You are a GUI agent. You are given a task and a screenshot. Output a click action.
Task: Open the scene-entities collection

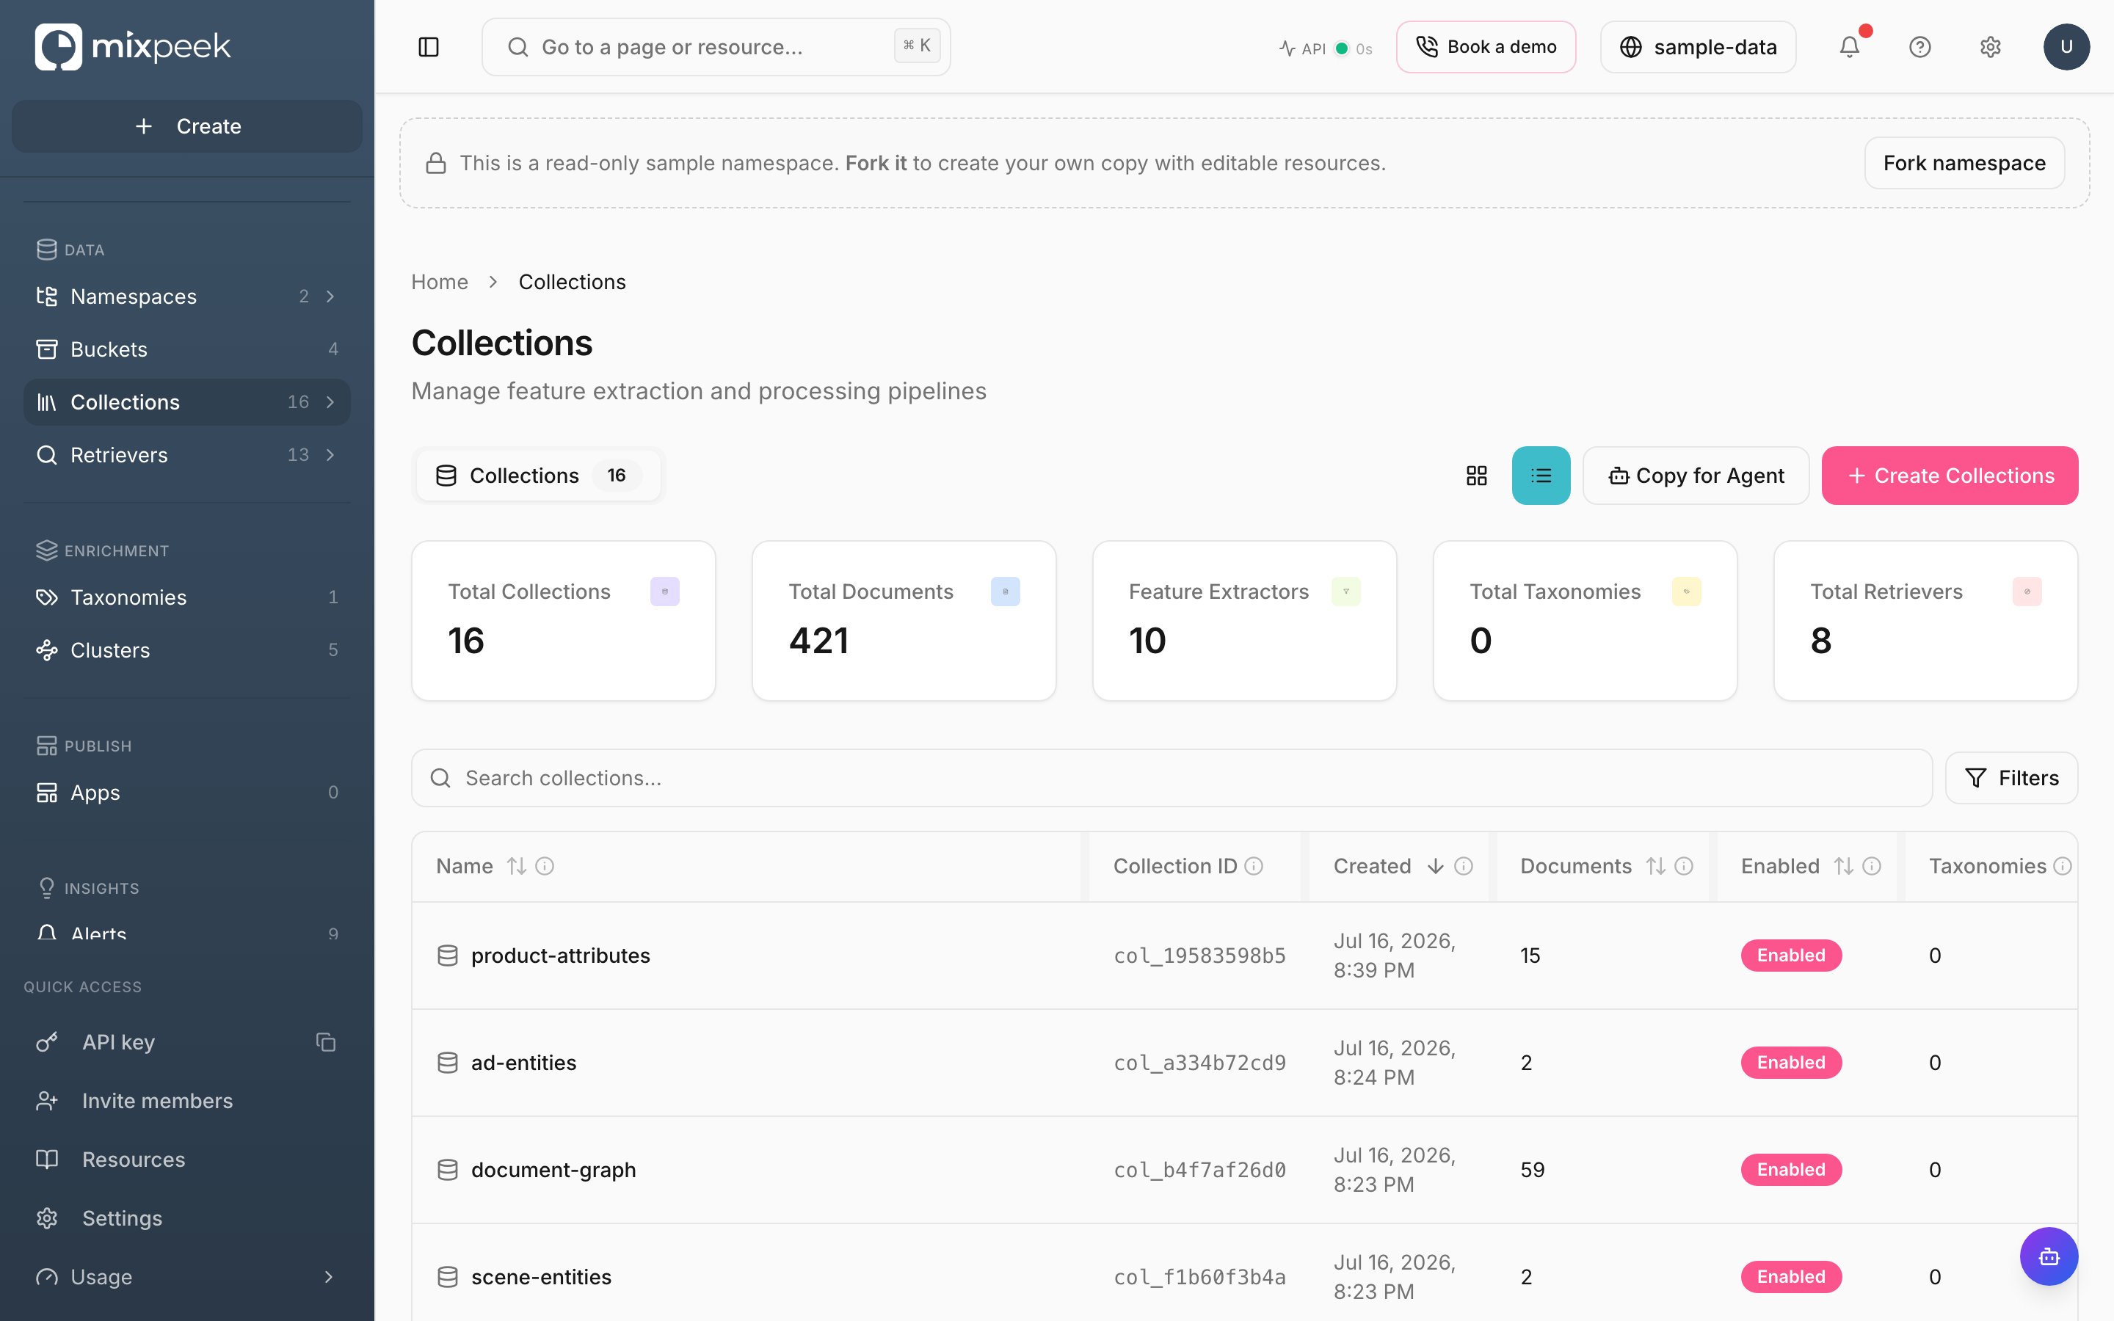(x=541, y=1276)
